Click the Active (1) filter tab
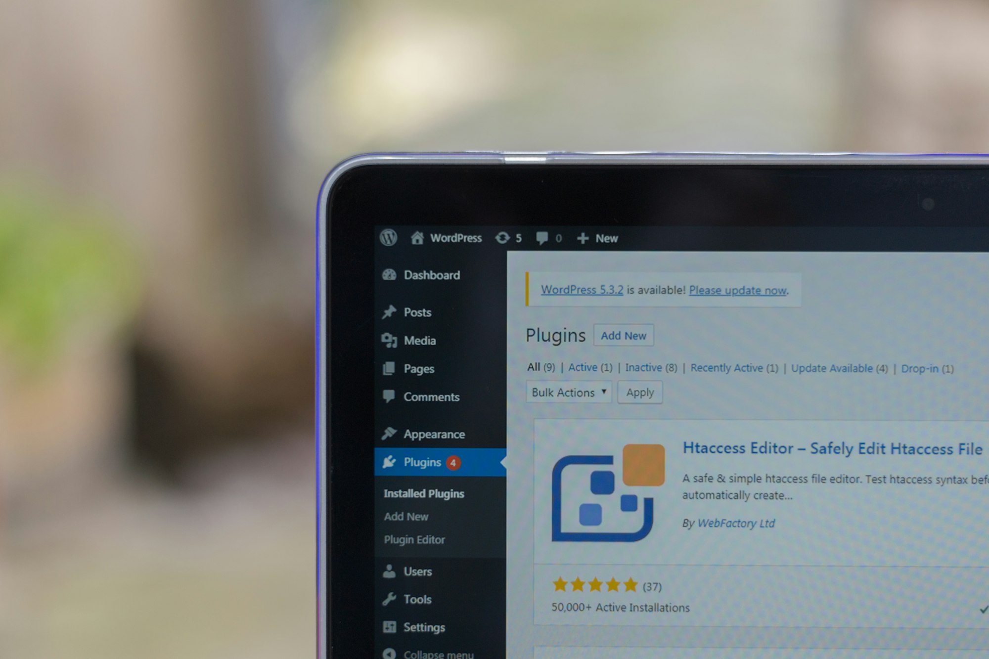 pos(594,368)
